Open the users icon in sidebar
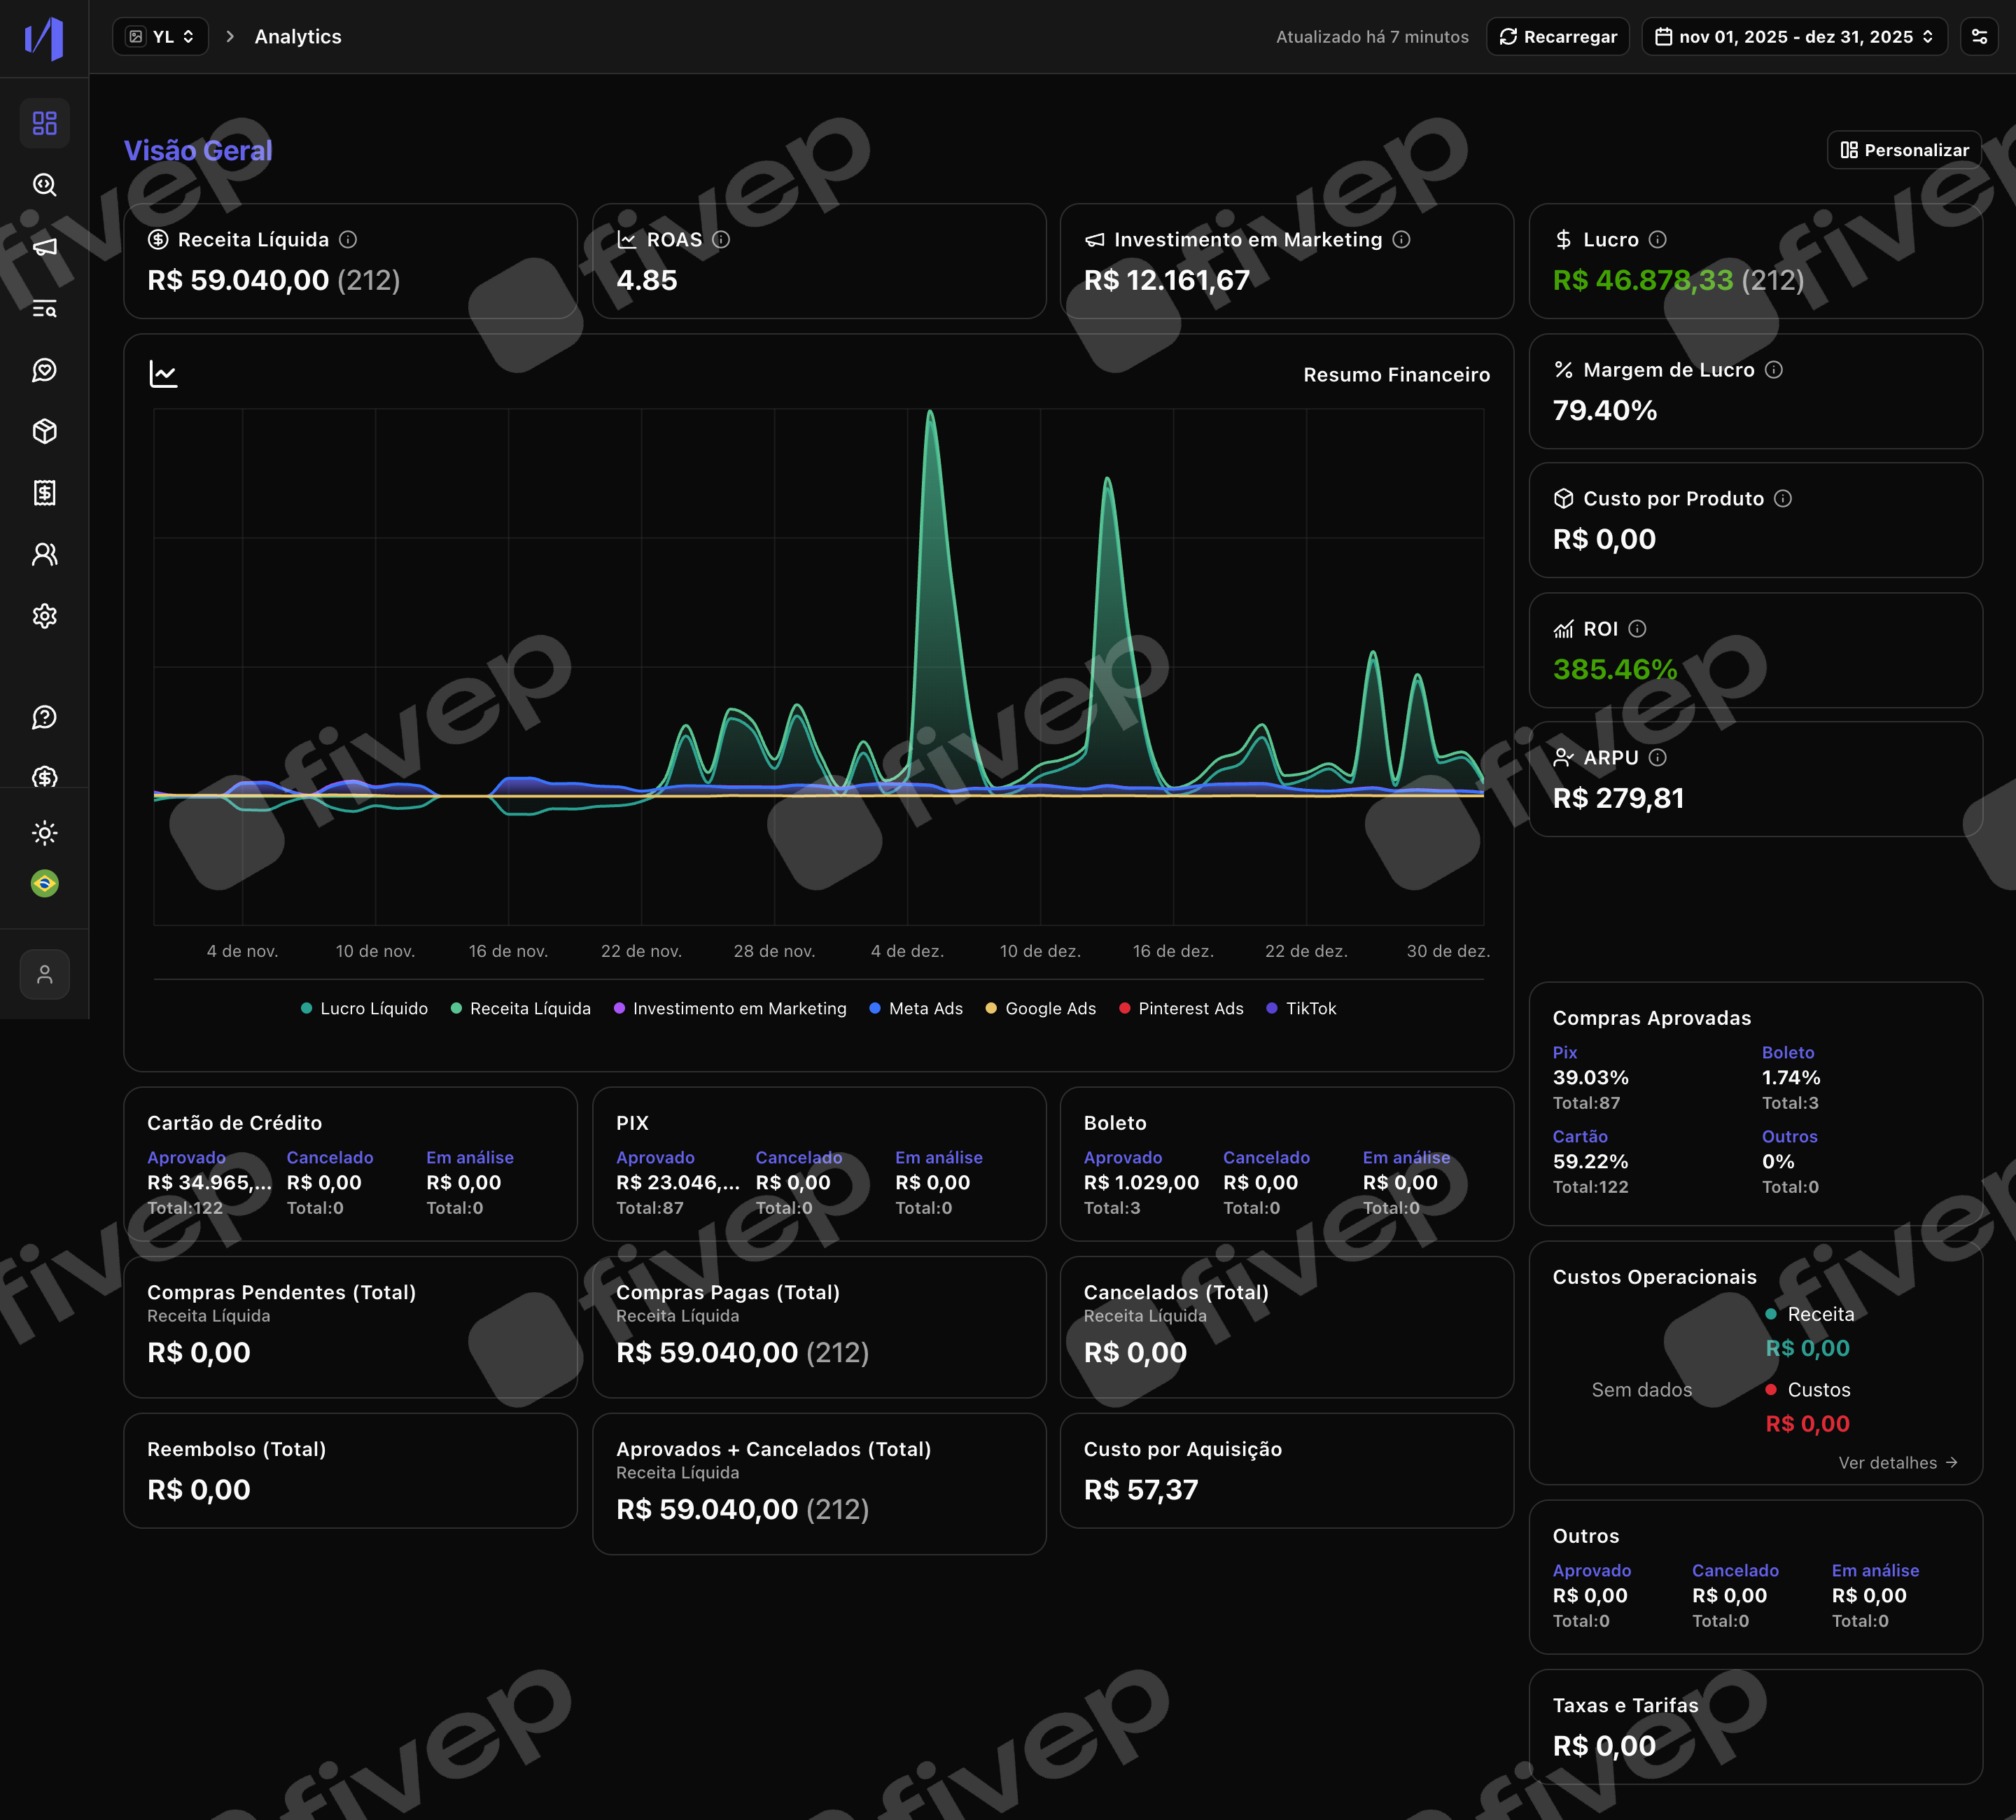Image resolution: width=2016 pixels, height=1820 pixels. tap(45, 554)
